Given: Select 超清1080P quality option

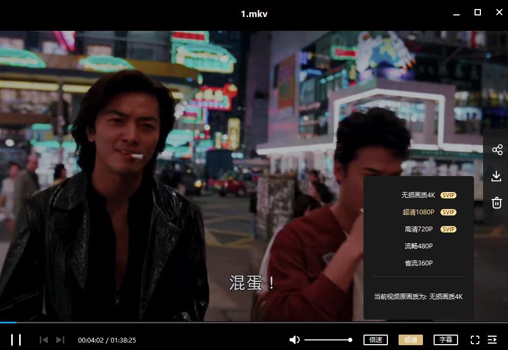Looking at the screenshot, I should point(418,212).
